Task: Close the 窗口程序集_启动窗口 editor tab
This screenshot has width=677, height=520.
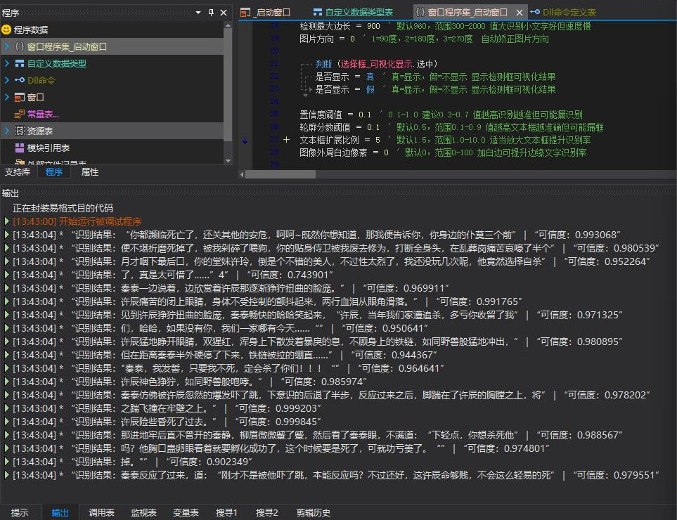Action: [519, 13]
